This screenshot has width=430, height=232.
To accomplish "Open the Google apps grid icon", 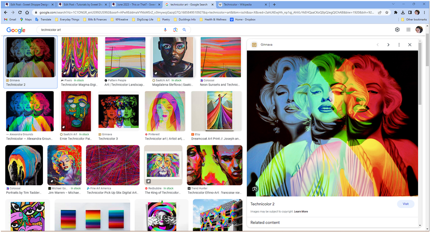I will (408, 30).
